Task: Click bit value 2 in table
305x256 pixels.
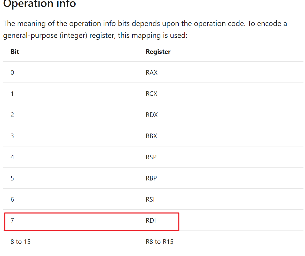Action: (x=12, y=115)
